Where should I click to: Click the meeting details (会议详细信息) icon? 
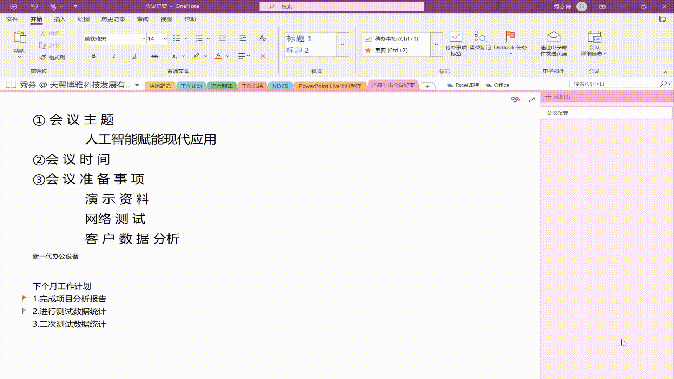594,37
